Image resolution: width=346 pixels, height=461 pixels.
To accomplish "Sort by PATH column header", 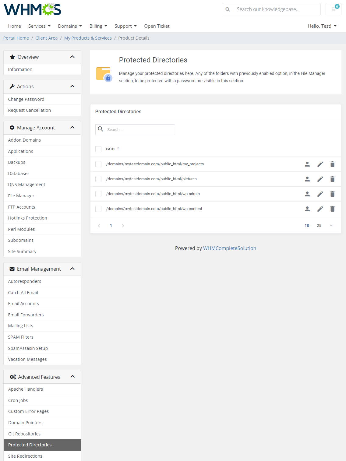I will [110, 149].
